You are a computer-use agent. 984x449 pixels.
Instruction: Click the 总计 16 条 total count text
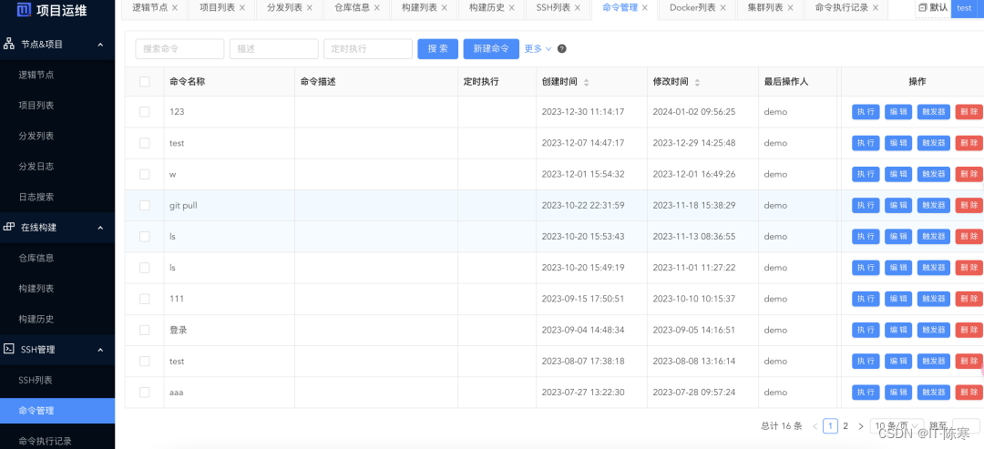[782, 426]
